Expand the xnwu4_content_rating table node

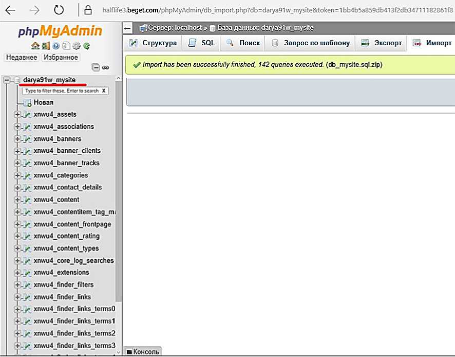[x=17, y=236]
